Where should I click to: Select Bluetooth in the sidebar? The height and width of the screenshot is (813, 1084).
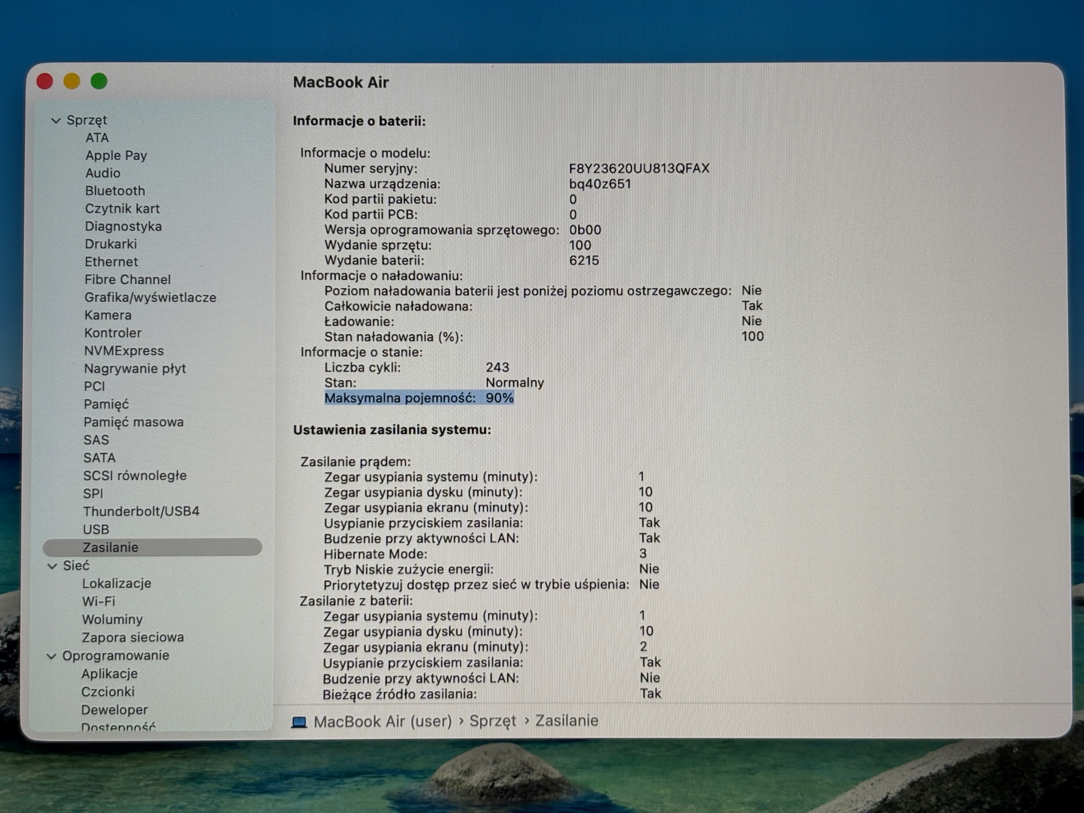(x=115, y=191)
